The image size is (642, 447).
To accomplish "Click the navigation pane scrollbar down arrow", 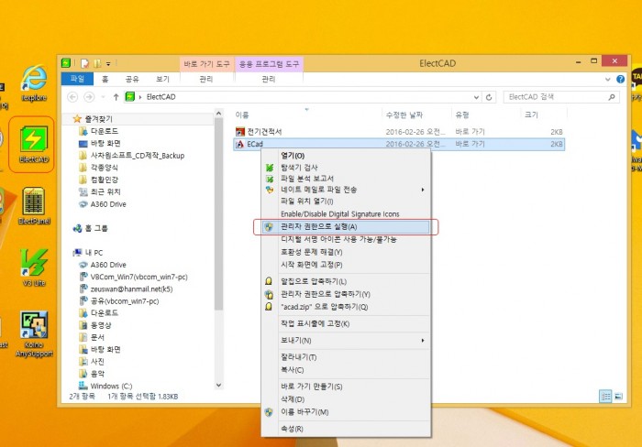I will coord(218,385).
